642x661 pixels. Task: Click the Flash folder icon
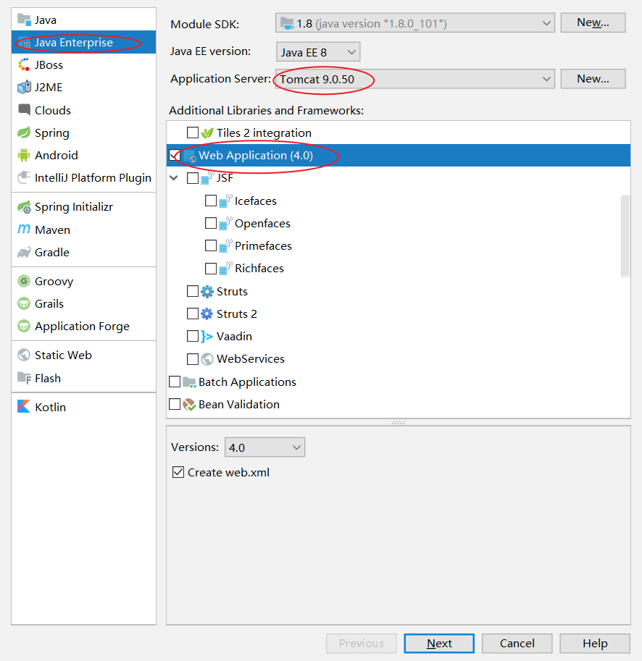(x=24, y=378)
